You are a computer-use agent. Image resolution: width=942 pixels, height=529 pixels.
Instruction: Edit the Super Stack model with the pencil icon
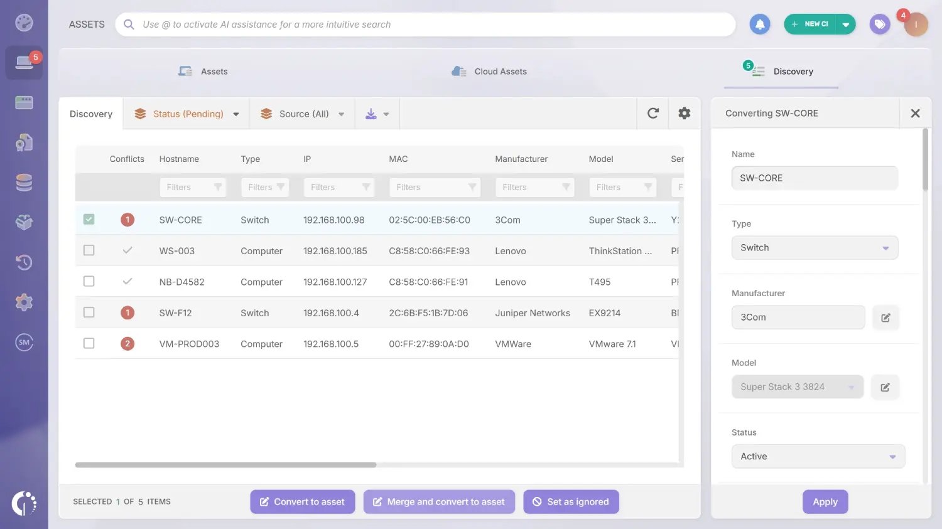pyautogui.click(x=885, y=387)
